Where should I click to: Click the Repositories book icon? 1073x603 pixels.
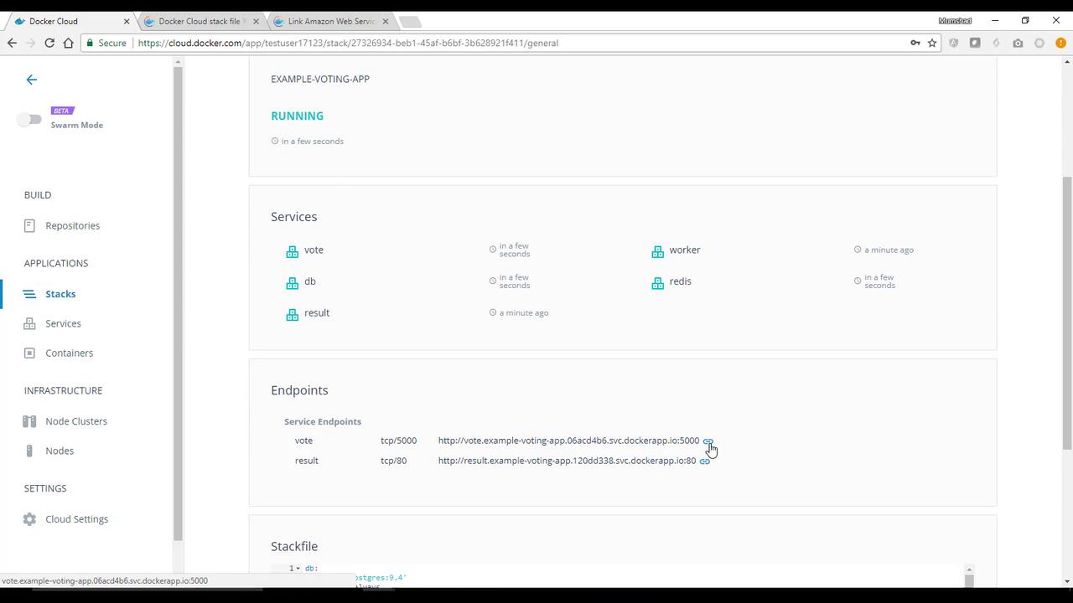29,225
